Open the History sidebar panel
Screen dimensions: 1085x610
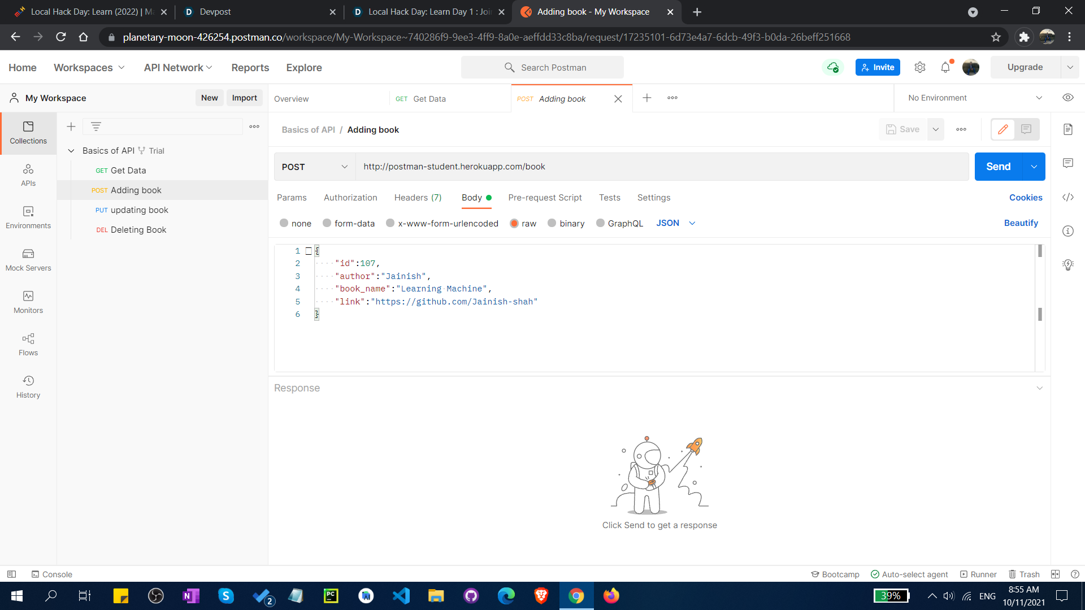click(28, 386)
